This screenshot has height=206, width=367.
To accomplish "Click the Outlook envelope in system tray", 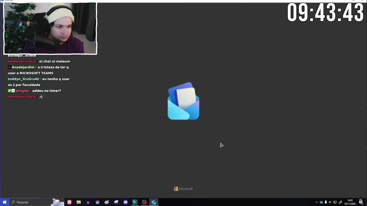I will click(321, 202).
